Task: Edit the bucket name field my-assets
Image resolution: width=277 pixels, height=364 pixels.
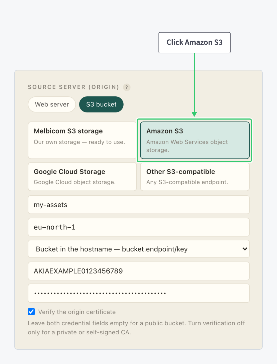Action: (139, 205)
